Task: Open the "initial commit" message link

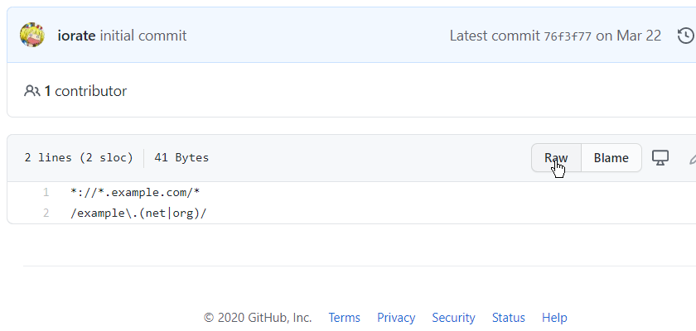Action: 143,36
